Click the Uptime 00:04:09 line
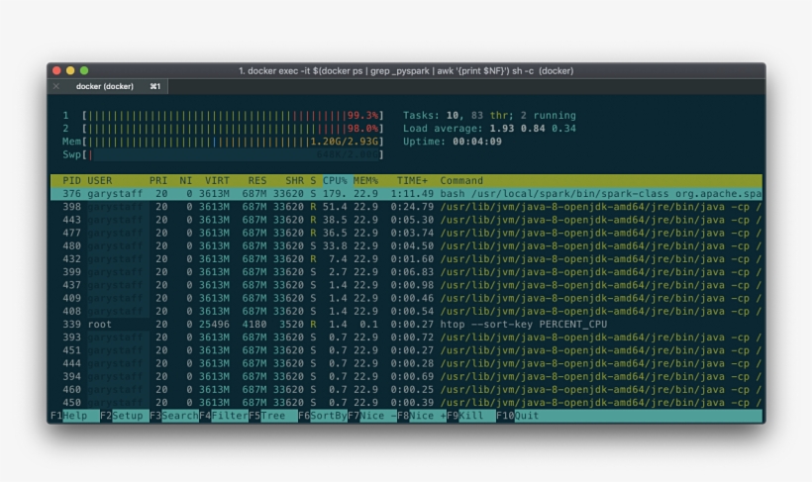The height and width of the screenshot is (482, 812). click(453, 142)
